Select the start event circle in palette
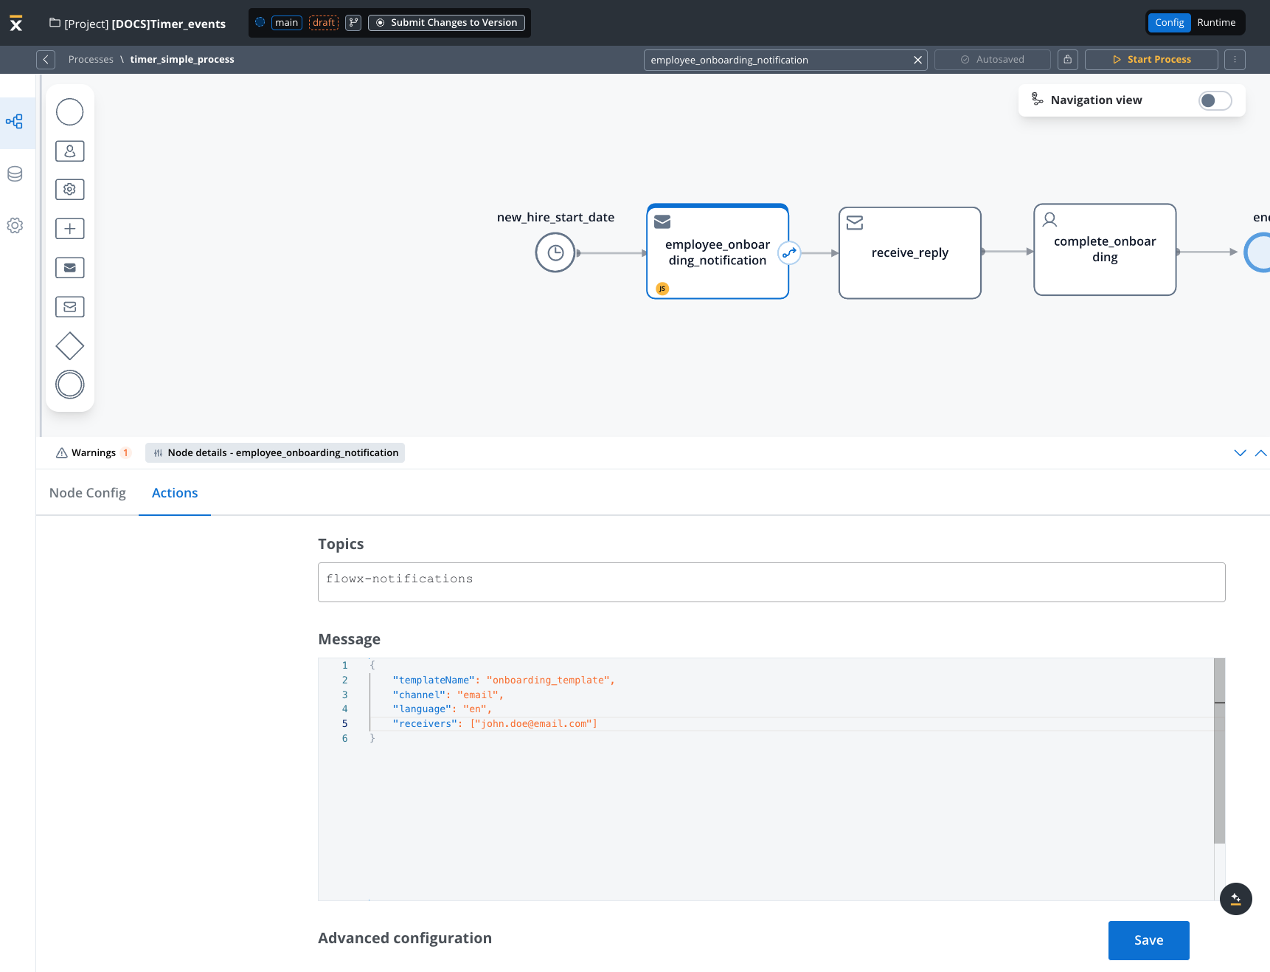Viewport: 1270px width, 972px height. click(70, 112)
